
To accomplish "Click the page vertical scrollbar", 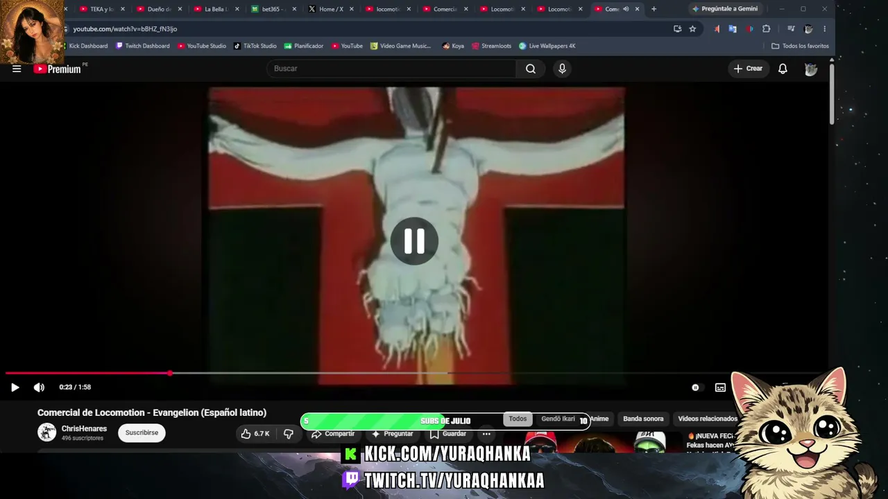I will 831,94.
